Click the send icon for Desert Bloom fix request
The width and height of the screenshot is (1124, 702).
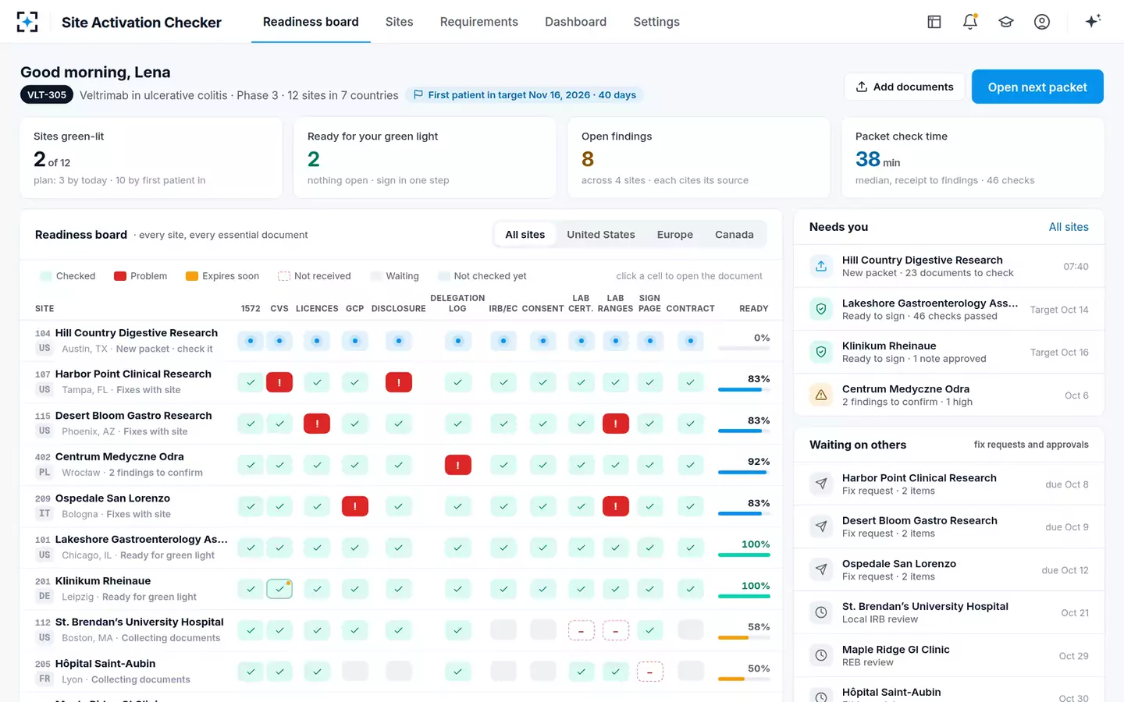coord(821,526)
